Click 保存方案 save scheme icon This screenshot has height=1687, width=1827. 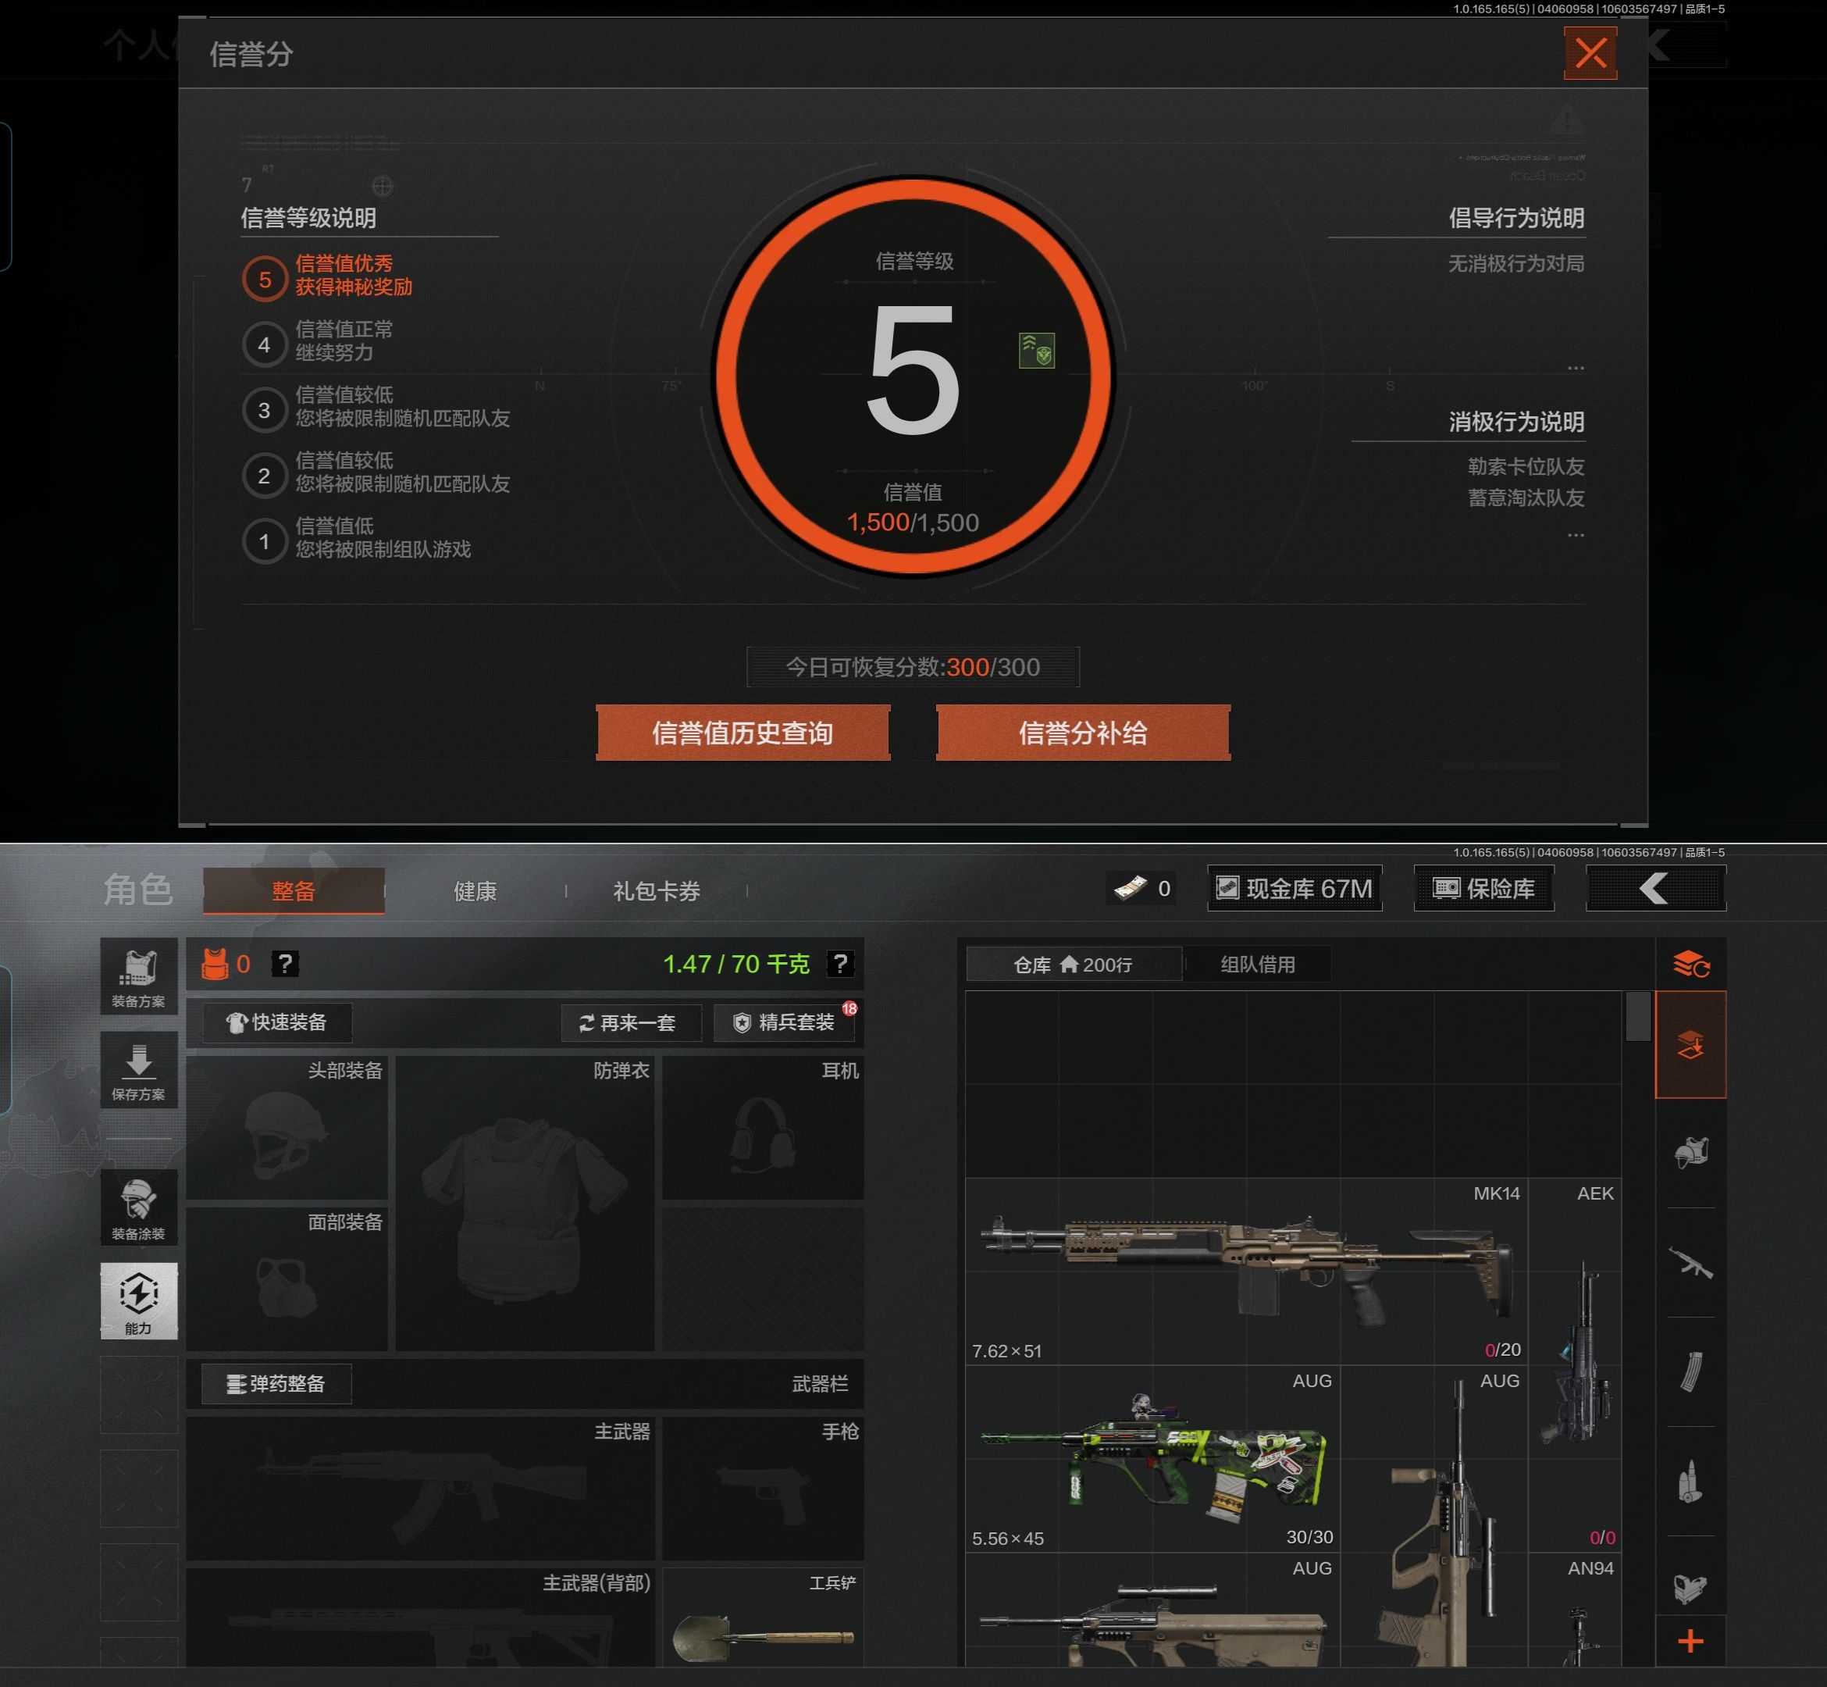[139, 1070]
